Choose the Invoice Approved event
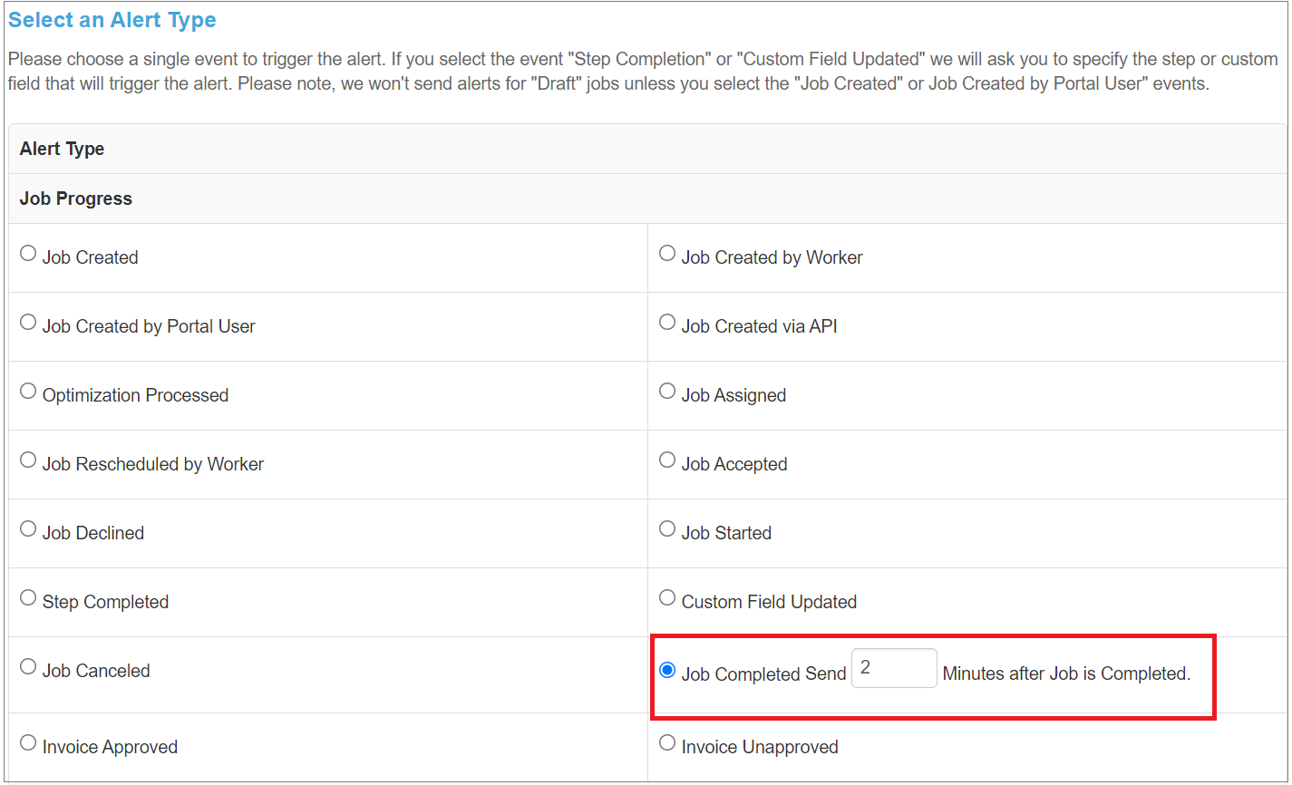 point(27,742)
